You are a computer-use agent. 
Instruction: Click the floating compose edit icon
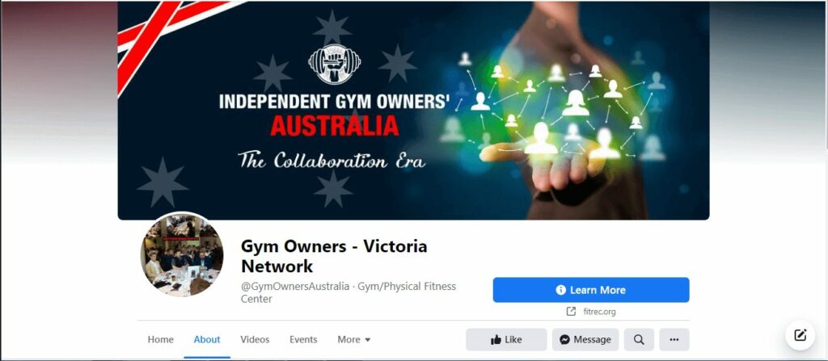(800, 335)
